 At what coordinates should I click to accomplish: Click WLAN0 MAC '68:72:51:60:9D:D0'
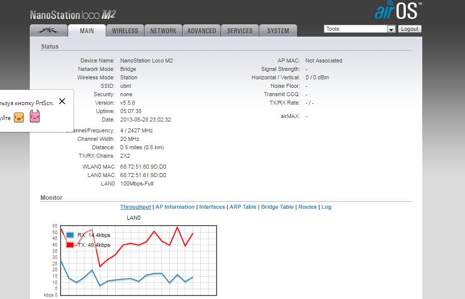point(143,167)
